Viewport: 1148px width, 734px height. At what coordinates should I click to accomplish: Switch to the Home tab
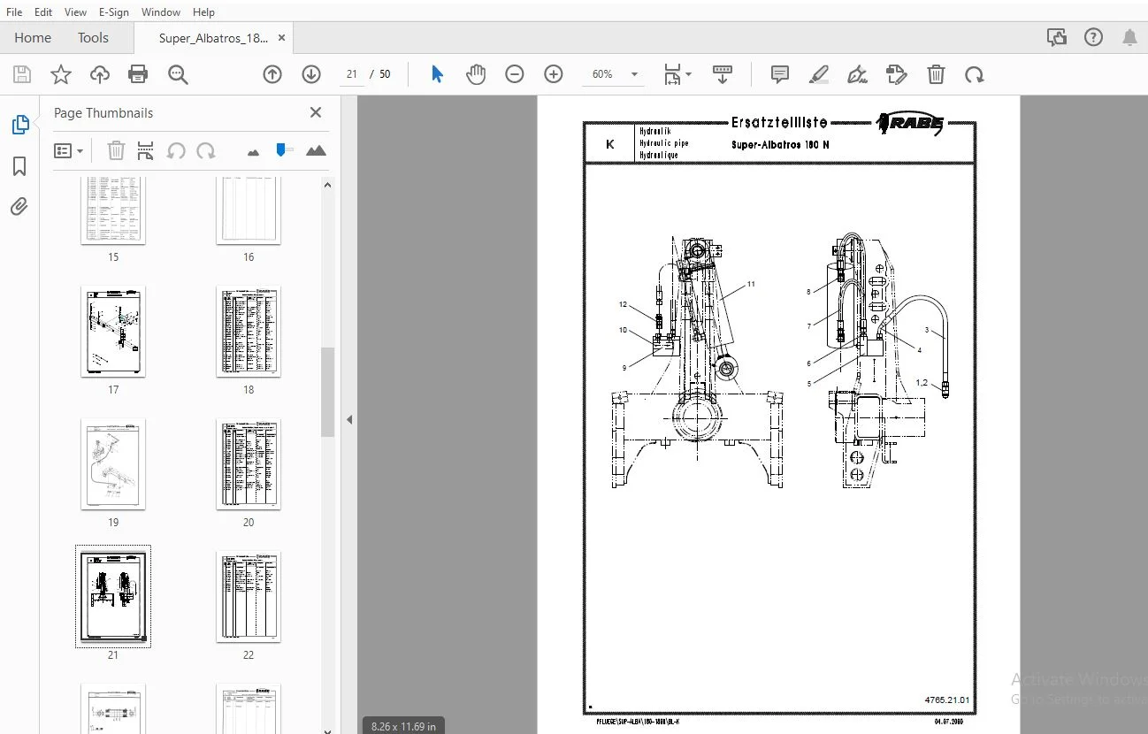coord(33,38)
